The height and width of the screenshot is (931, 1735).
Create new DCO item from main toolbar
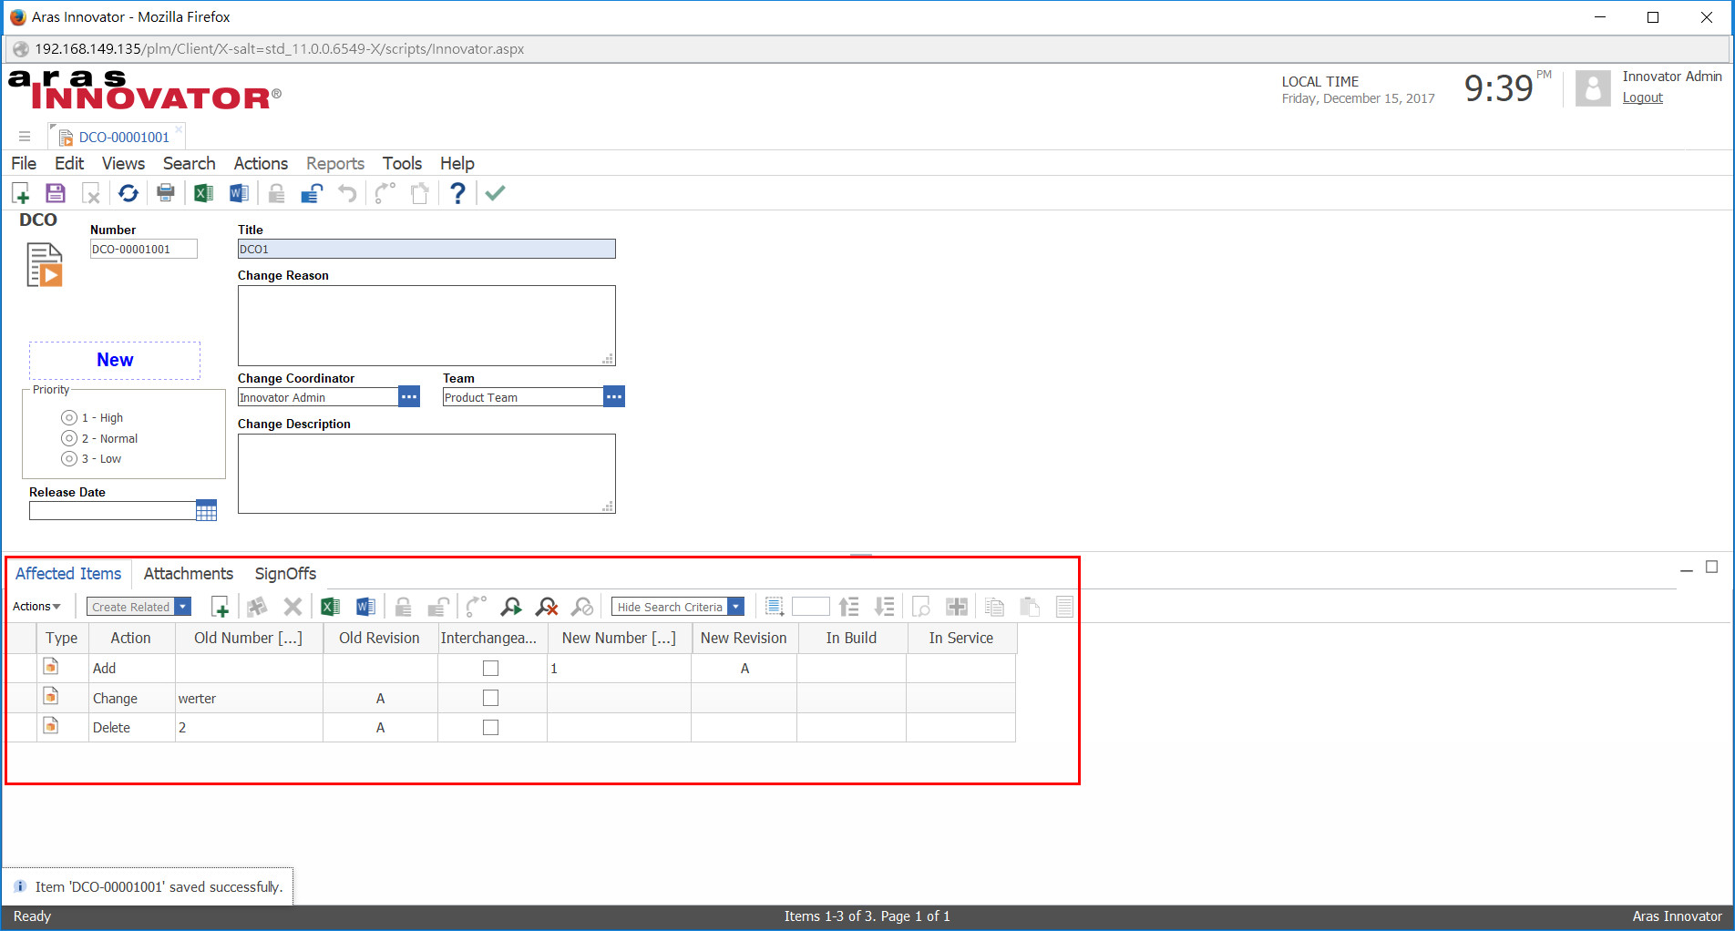pyautogui.click(x=20, y=193)
